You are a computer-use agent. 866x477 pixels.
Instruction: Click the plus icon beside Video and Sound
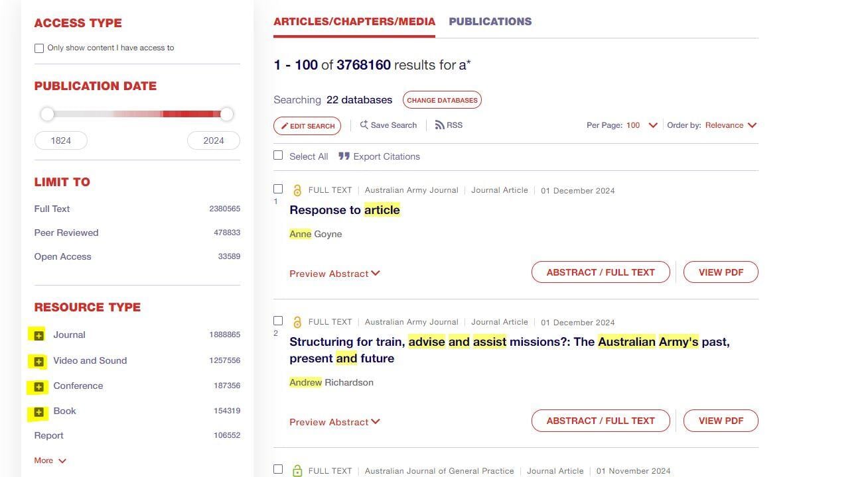(x=38, y=361)
